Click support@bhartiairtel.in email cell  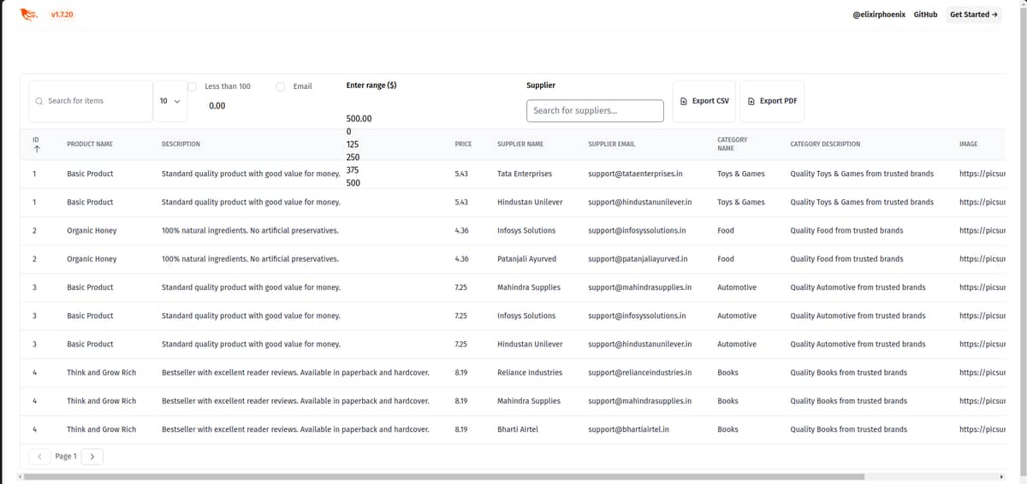(629, 429)
